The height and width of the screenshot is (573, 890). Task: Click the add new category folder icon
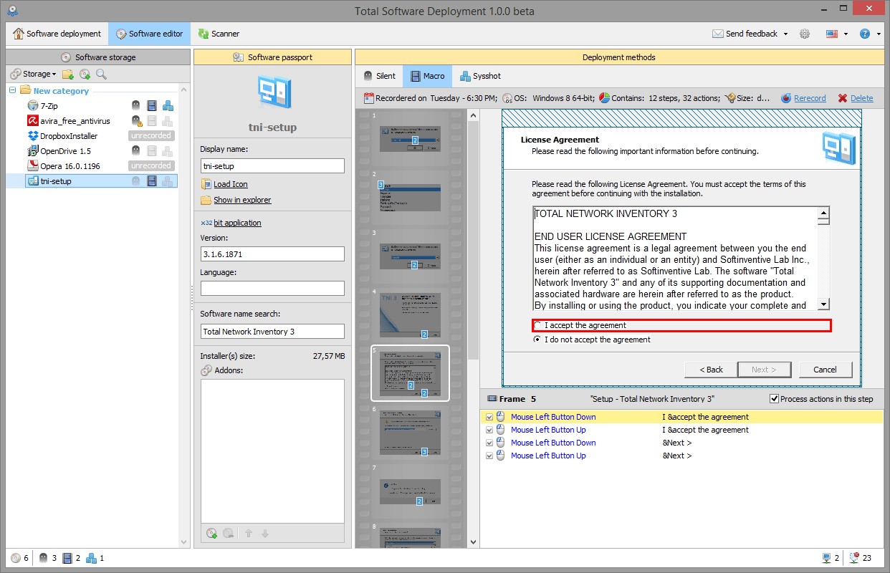tap(68, 74)
